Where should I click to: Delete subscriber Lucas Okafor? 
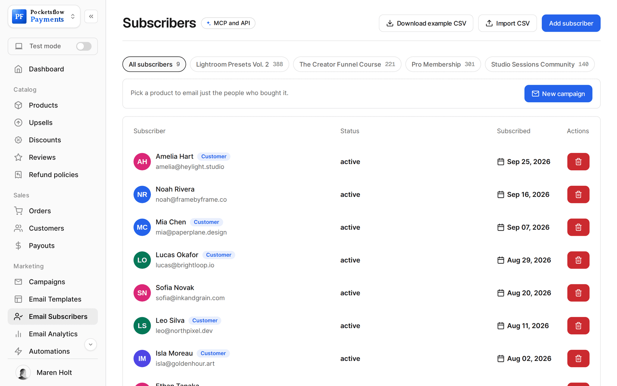(578, 260)
